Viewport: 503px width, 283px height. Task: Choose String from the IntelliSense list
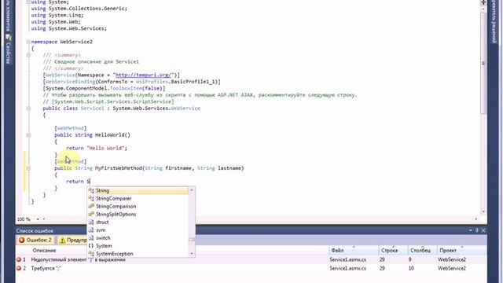138,190
